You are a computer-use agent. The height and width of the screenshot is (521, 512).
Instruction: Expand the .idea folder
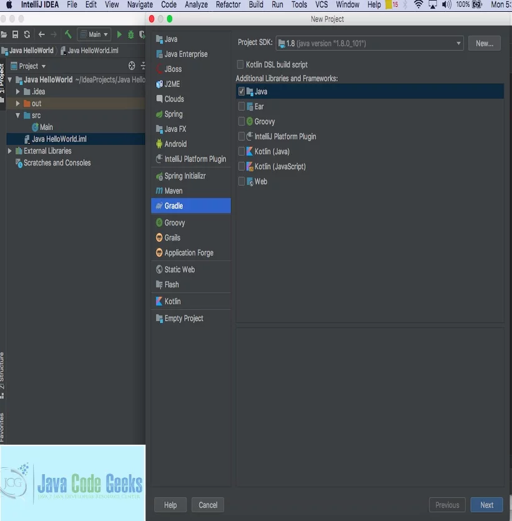click(18, 91)
